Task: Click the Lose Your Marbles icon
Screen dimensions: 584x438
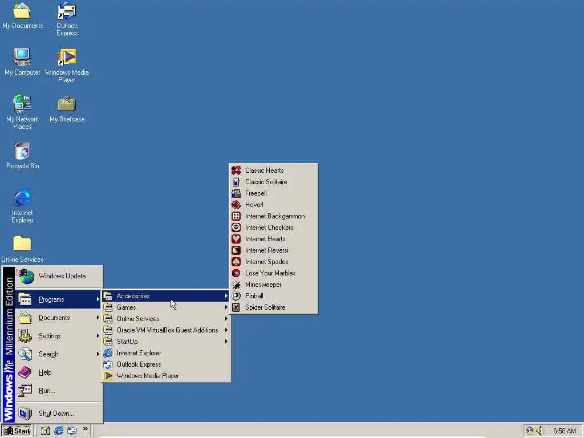Action: [x=236, y=273]
